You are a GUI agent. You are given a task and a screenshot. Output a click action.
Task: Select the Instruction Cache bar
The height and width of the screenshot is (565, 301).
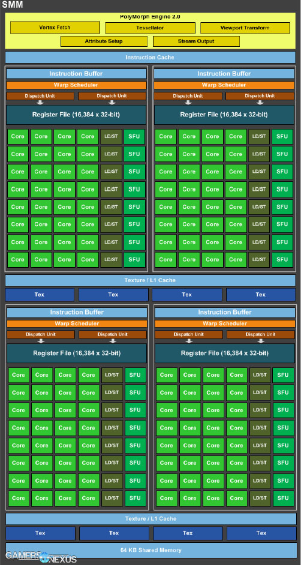coord(150,57)
